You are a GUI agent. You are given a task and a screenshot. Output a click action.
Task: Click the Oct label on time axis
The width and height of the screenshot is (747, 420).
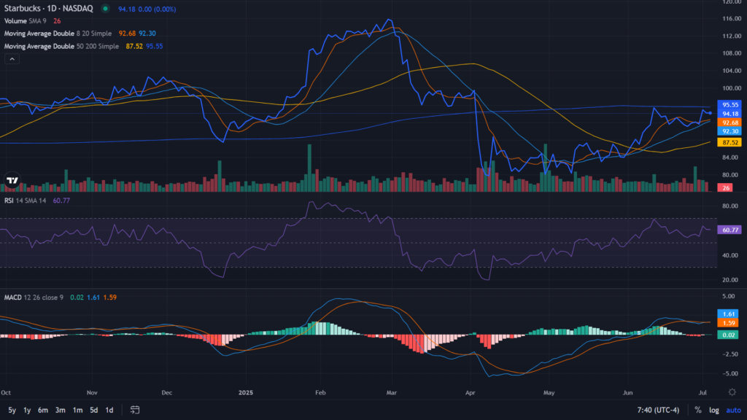point(6,392)
